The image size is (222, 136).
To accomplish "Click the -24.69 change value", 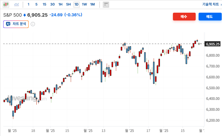I will (56, 15).
